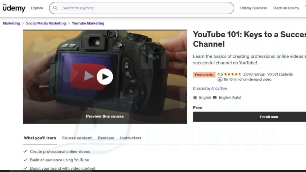Screen dimensions: 306x172
Task: Click the (2,670 ratings) text
Action: point(254,74)
